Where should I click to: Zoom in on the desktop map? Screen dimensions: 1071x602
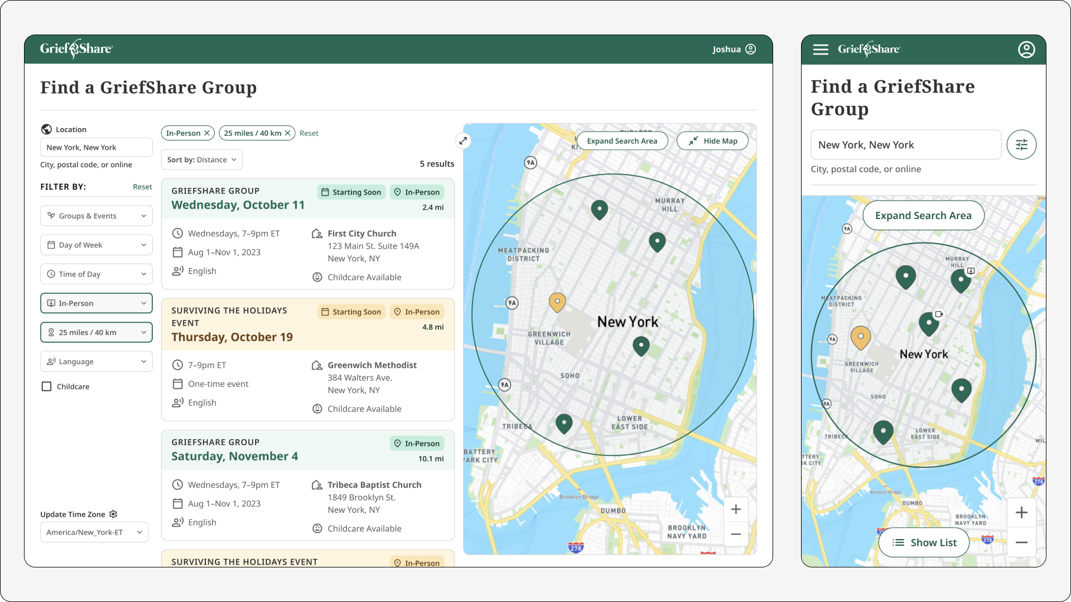(x=736, y=509)
